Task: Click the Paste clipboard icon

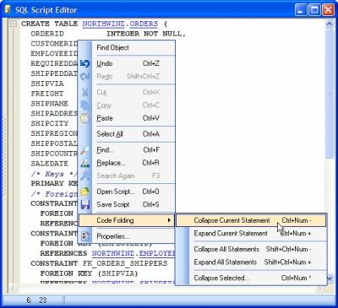Action: pos(84,118)
